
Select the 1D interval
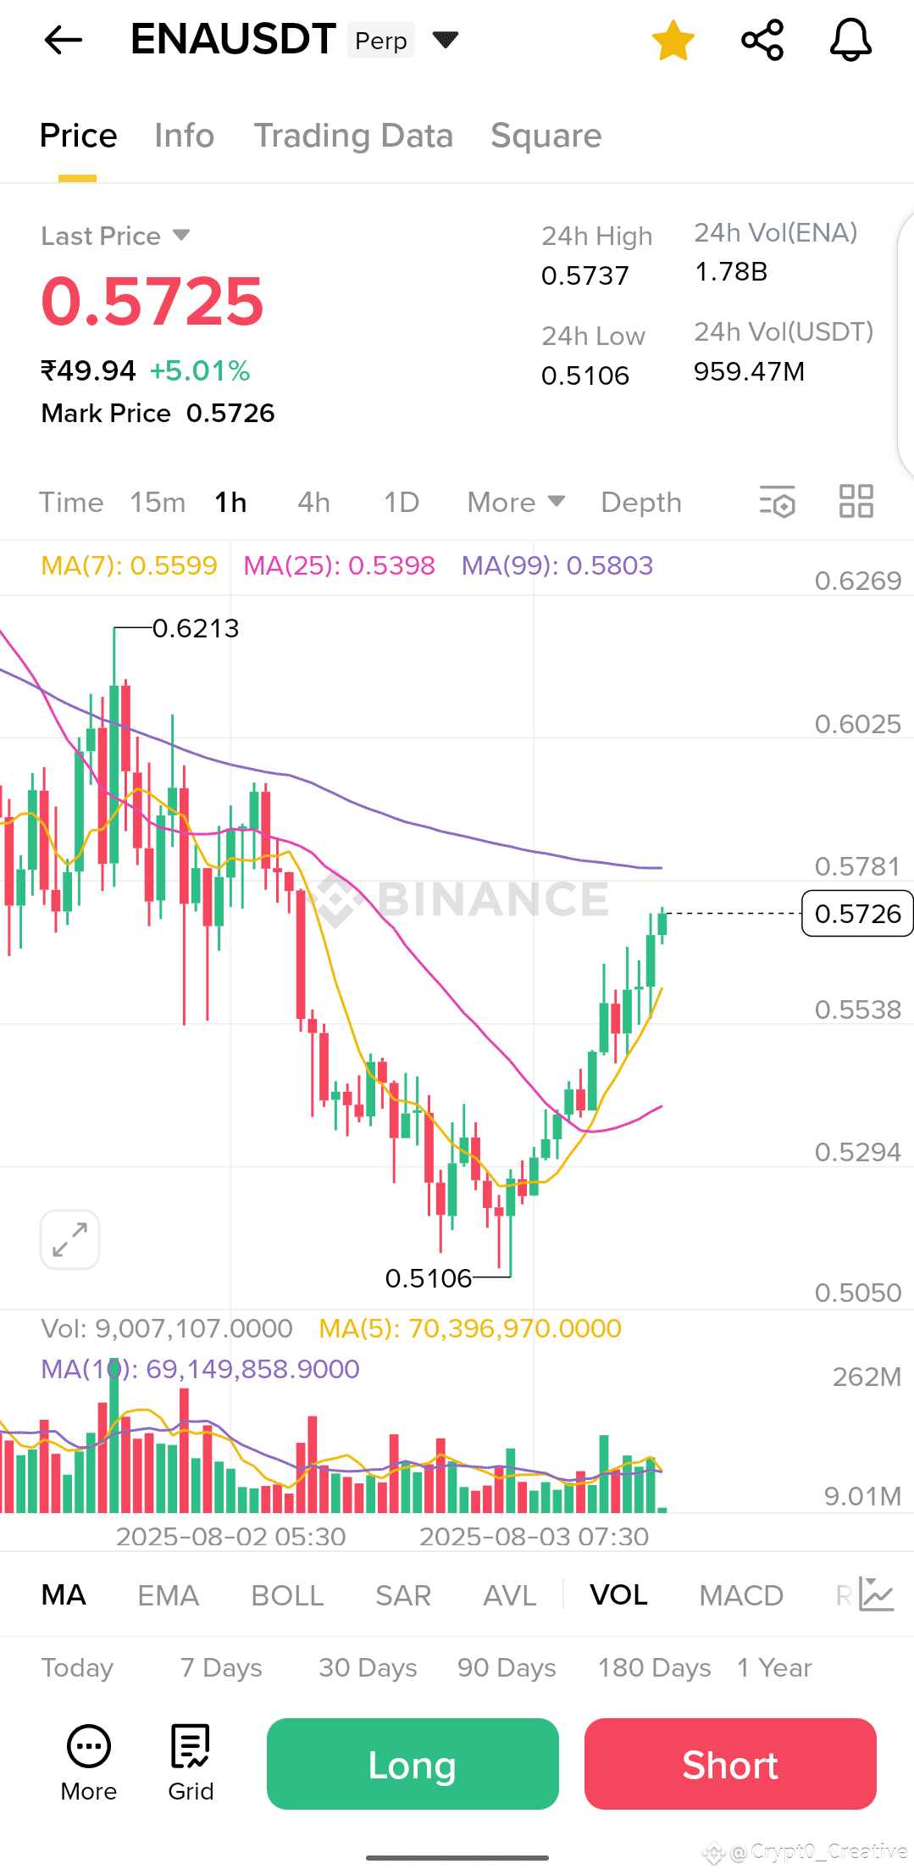click(x=402, y=502)
